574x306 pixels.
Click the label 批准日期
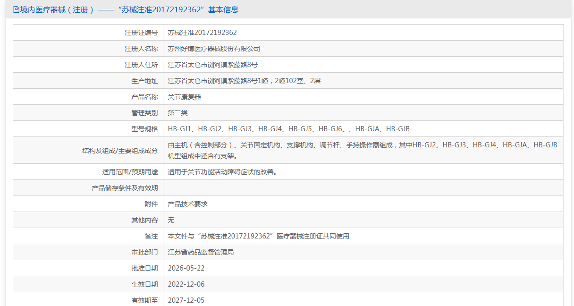[144, 268]
